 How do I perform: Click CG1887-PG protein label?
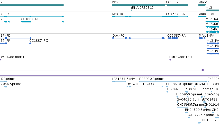39,40
